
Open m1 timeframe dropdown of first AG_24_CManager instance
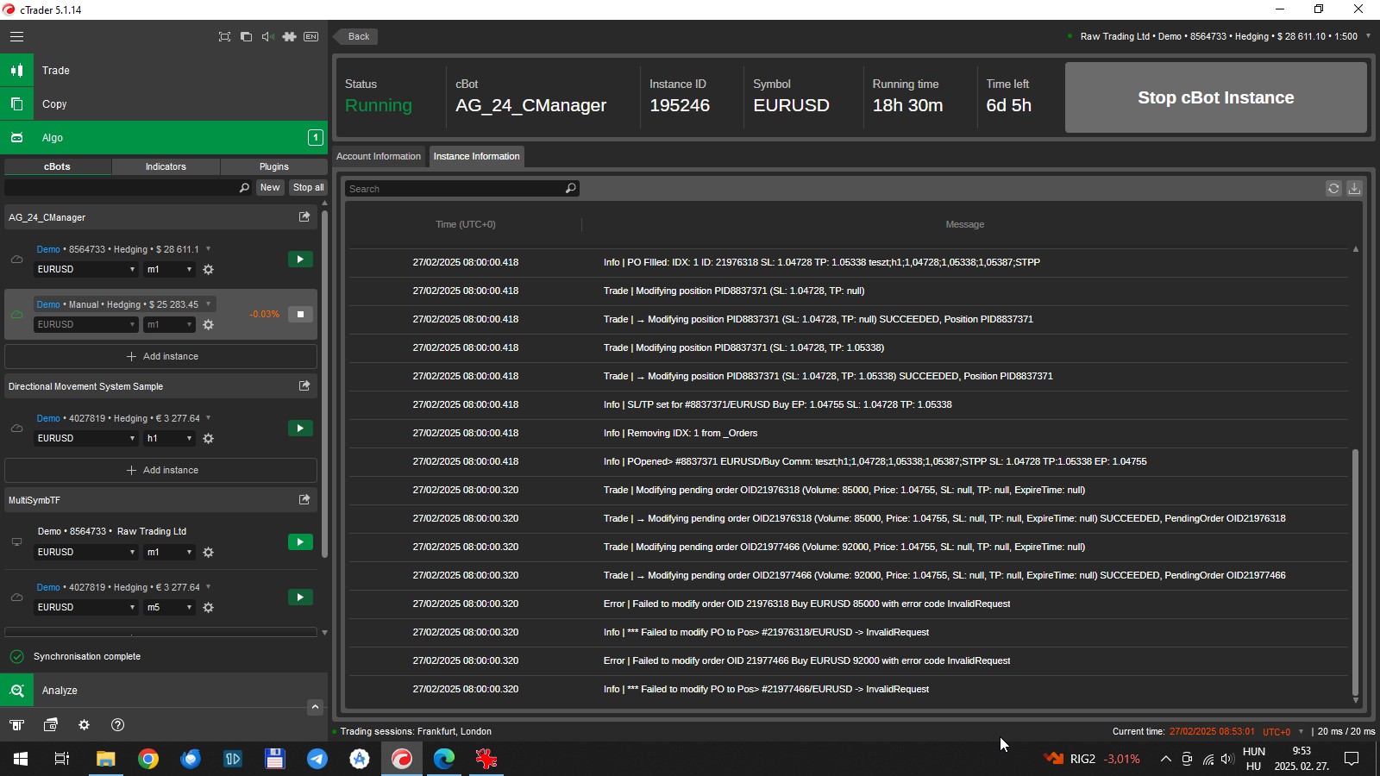(x=170, y=270)
